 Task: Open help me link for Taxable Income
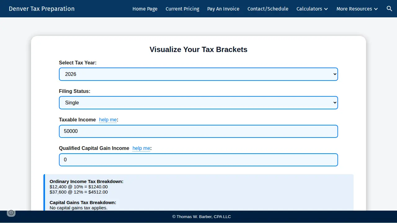click(108, 120)
